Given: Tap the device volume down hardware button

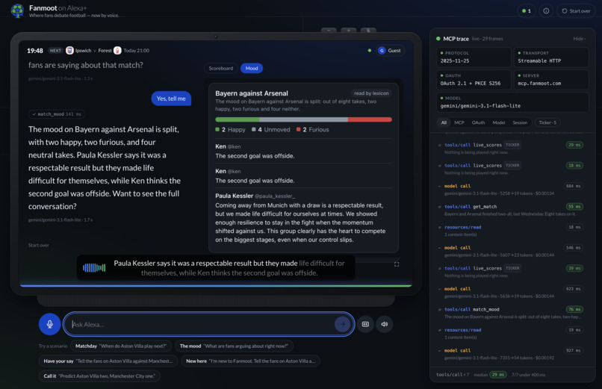Looking at the screenshot, I should click(329, 31).
